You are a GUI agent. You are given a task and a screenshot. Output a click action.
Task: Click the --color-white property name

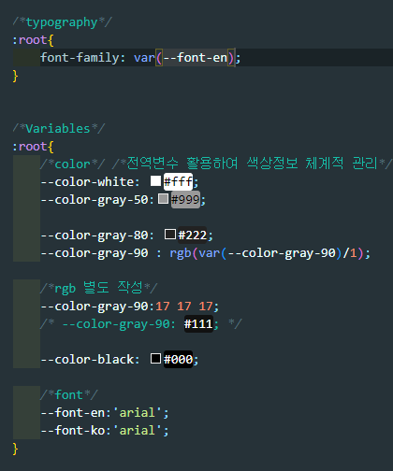tap(87, 182)
